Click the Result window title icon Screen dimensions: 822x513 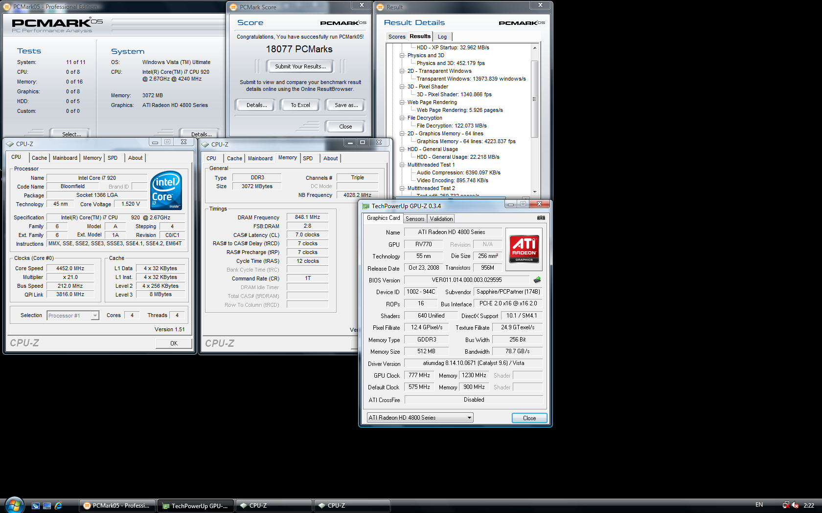point(380,7)
